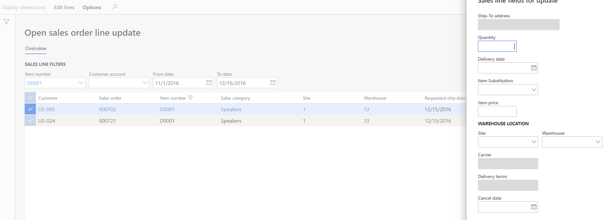This screenshot has width=604, height=220.
Task: Expand the Item number filter dropdown
Action: (81, 83)
